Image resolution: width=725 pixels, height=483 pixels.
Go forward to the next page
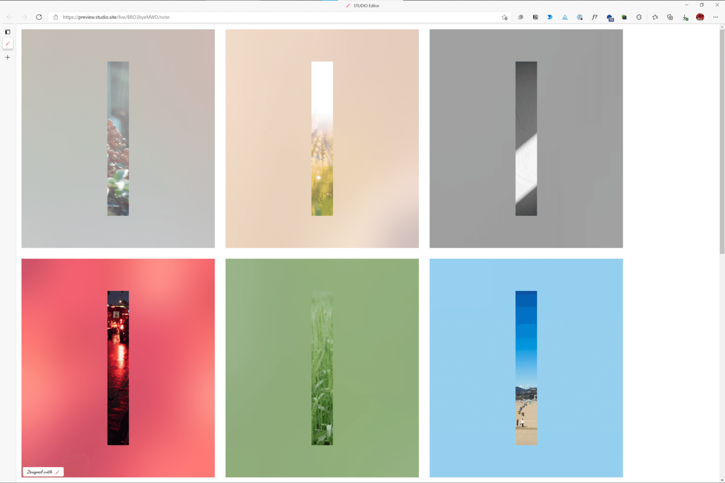24,17
